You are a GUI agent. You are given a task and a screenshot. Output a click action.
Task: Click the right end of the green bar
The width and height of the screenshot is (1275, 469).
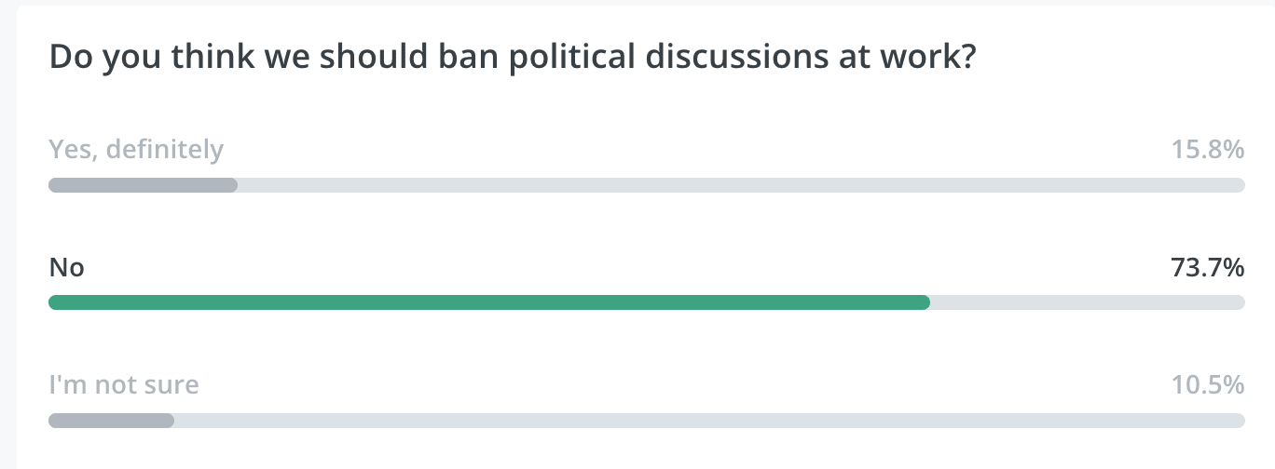tap(925, 302)
